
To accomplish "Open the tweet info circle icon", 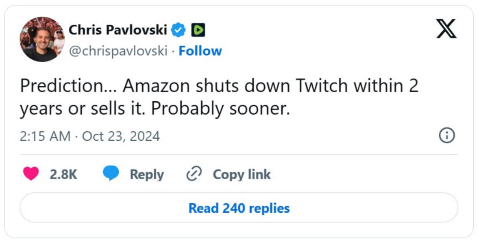I will click(447, 135).
